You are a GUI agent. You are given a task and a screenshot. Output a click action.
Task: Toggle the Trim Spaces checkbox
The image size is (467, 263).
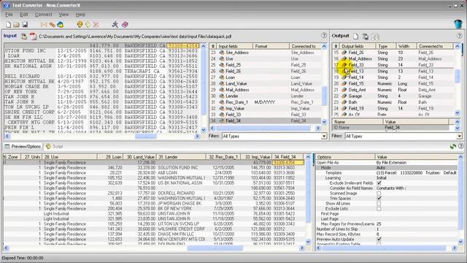(x=379, y=198)
